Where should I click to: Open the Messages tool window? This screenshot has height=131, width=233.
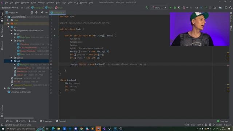(46, 121)
